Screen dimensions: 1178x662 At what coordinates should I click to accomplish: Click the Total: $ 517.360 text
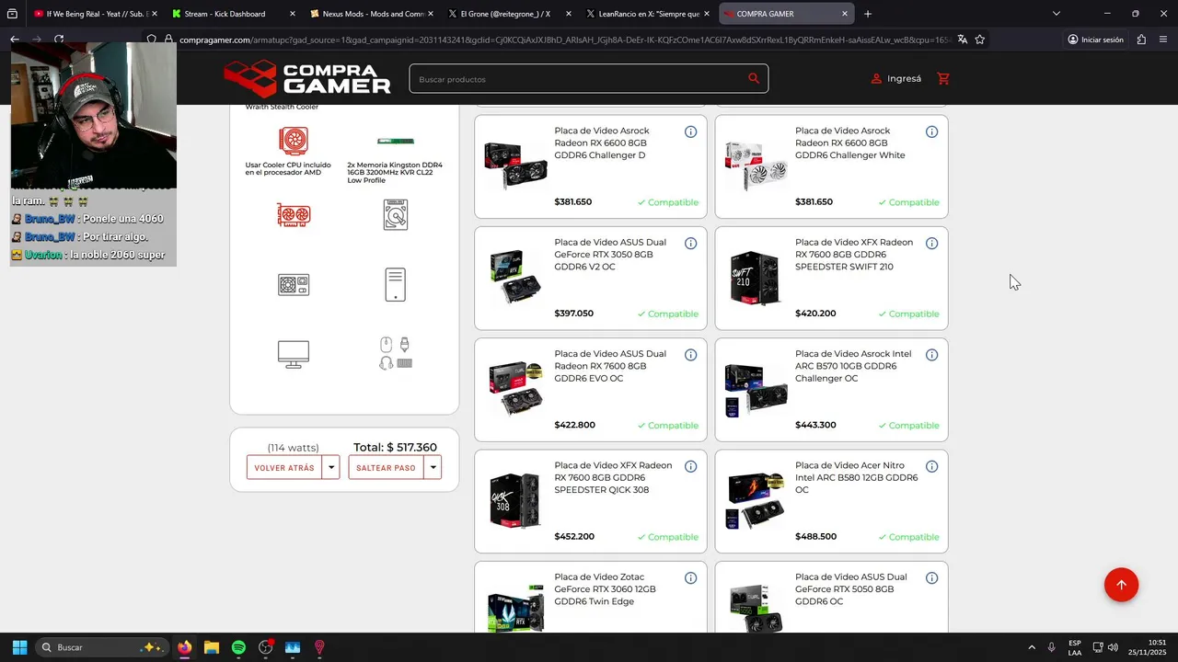395,448
